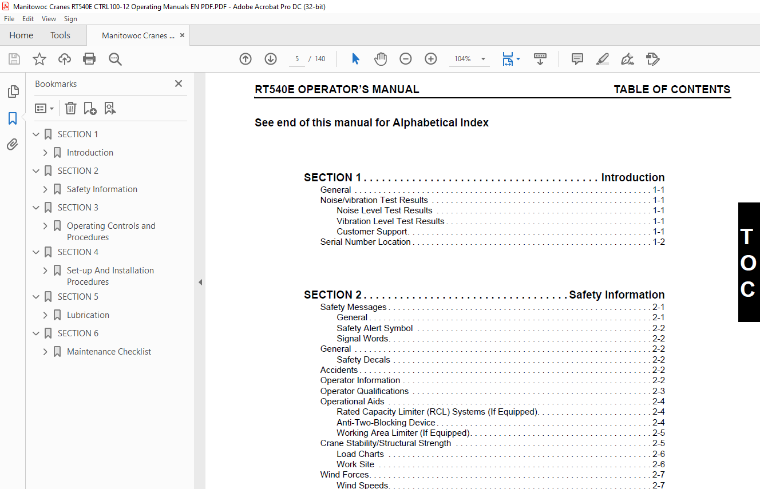Click the scrolling mode download-arrow icon

540,59
